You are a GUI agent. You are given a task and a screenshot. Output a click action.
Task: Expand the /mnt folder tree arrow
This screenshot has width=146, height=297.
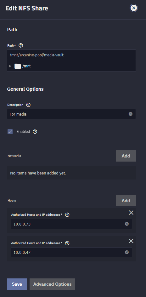10,66
